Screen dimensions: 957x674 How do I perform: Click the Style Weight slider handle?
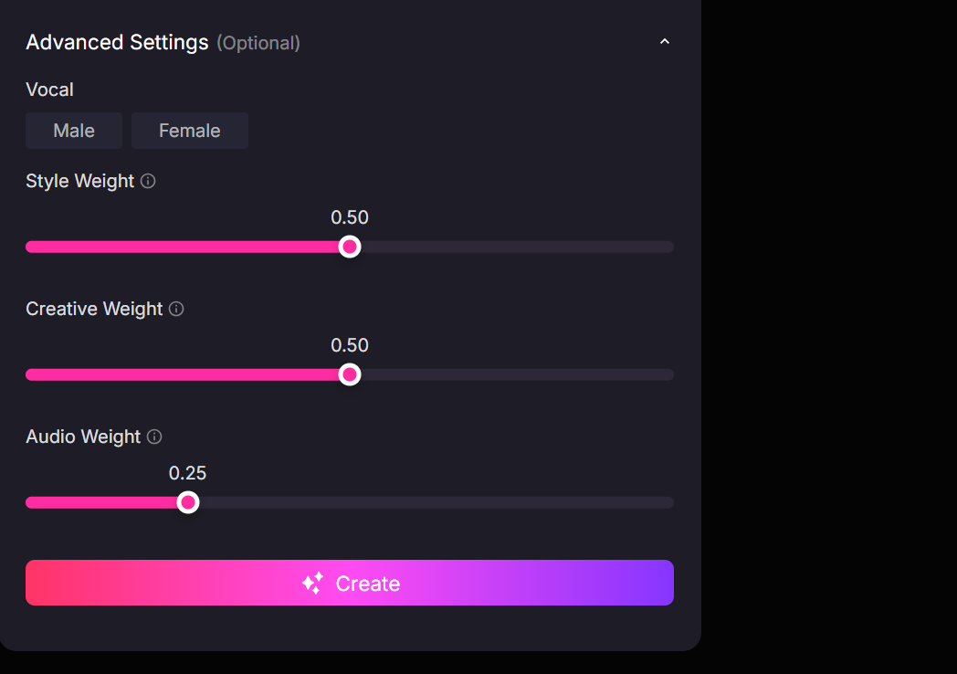(x=349, y=246)
